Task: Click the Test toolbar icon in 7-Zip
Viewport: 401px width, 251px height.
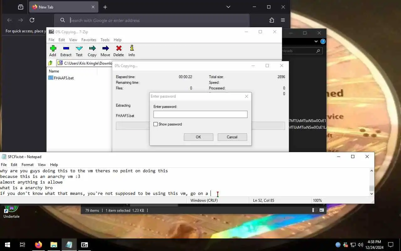Action: click(x=79, y=51)
